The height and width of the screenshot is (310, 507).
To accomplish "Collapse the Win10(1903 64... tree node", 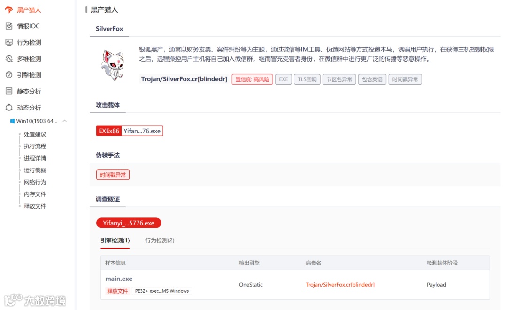I will (65, 121).
